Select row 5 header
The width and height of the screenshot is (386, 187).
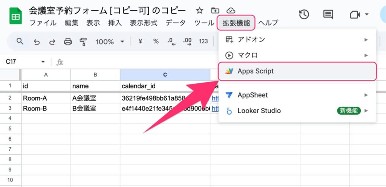coord(10,129)
